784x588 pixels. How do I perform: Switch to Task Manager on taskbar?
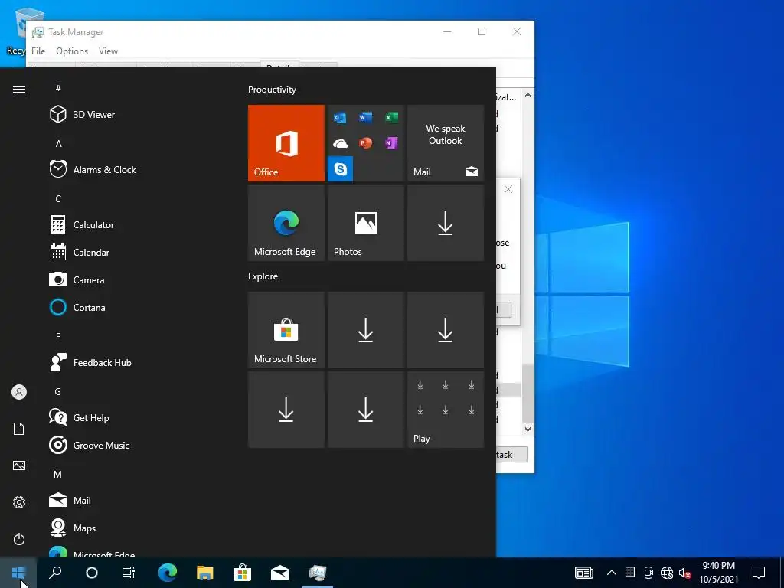(318, 573)
